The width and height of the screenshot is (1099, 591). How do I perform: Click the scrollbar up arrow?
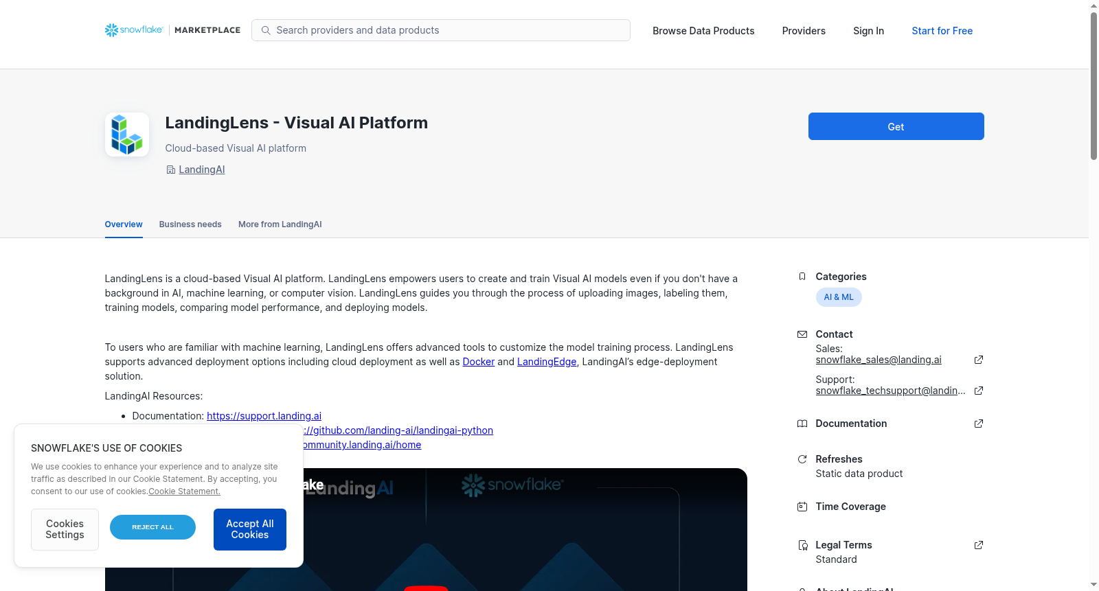(1094, 5)
